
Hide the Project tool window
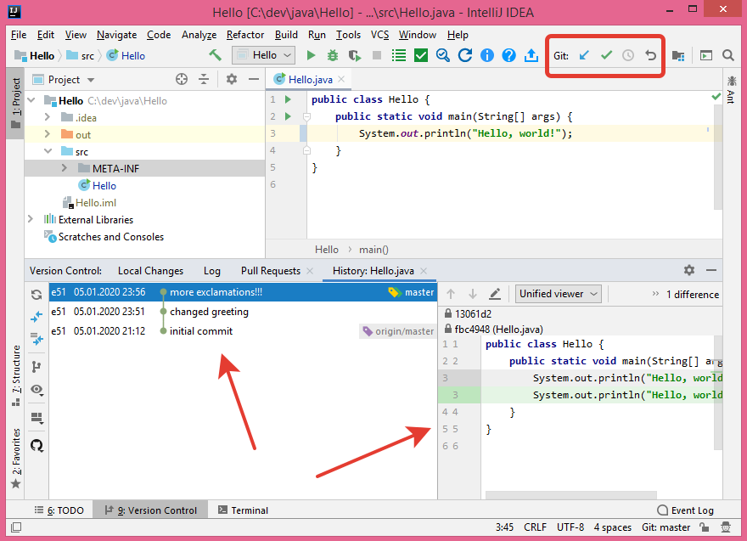[254, 79]
